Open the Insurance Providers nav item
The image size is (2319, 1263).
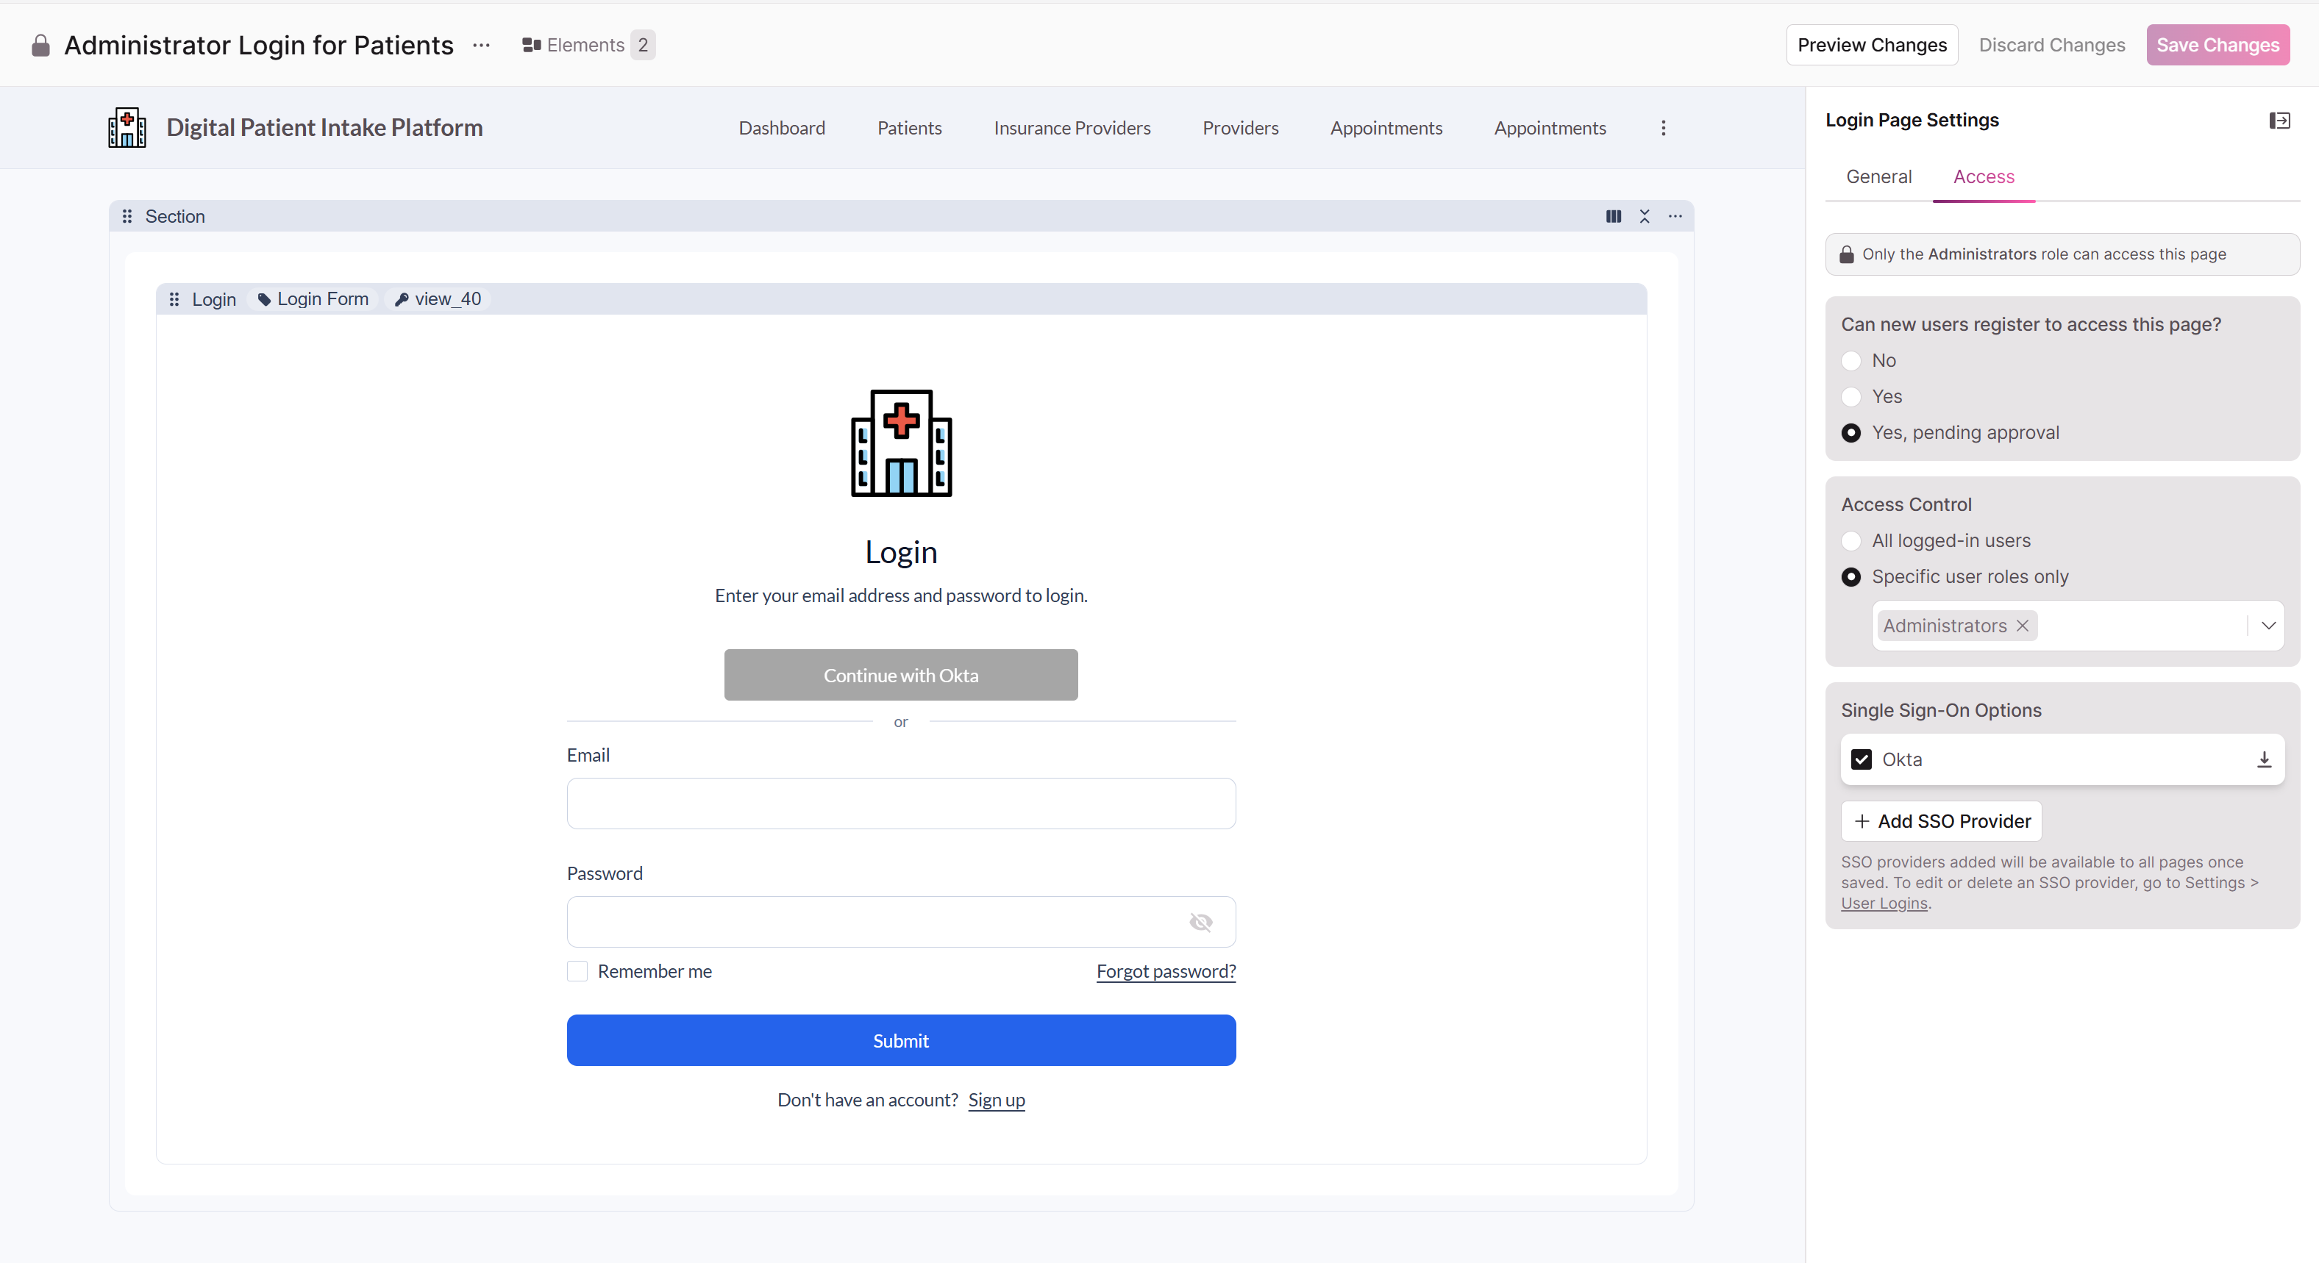1072,128
